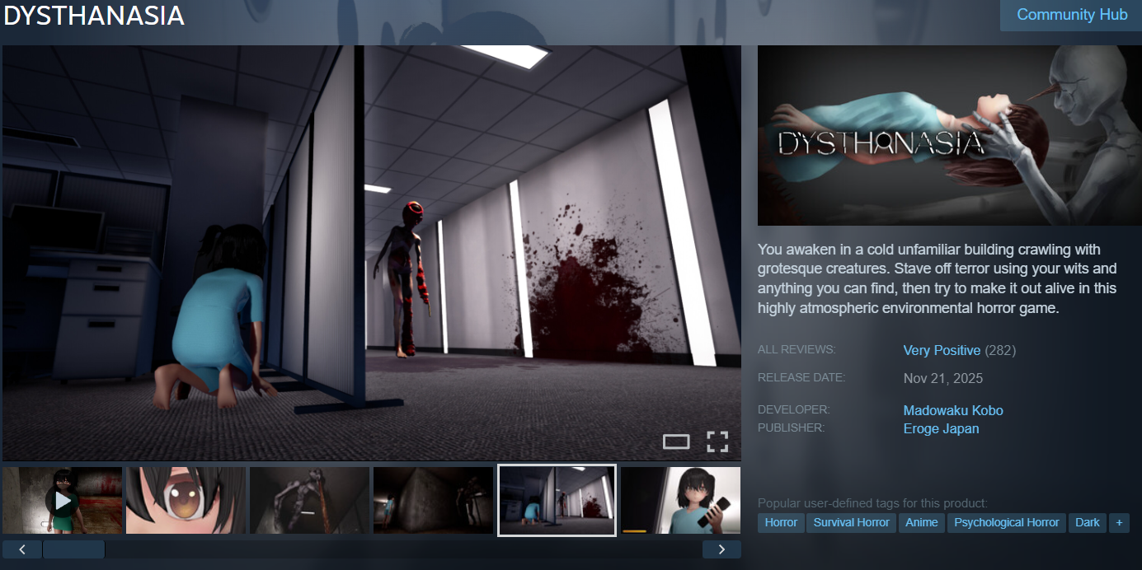Screen dimensions: 1142x570
Task: Click the Dysthanasia header capsule image
Action: click(x=950, y=135)
